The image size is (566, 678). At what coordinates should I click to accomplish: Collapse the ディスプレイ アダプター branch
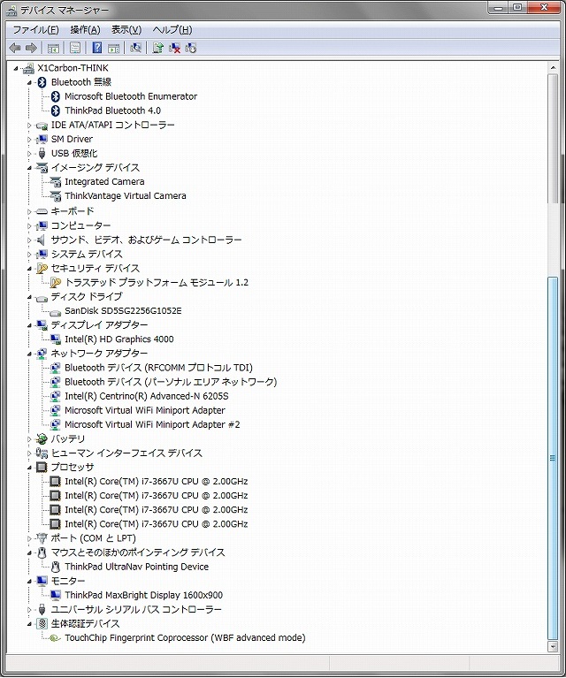pyautogui.click(x=29, y=325)
